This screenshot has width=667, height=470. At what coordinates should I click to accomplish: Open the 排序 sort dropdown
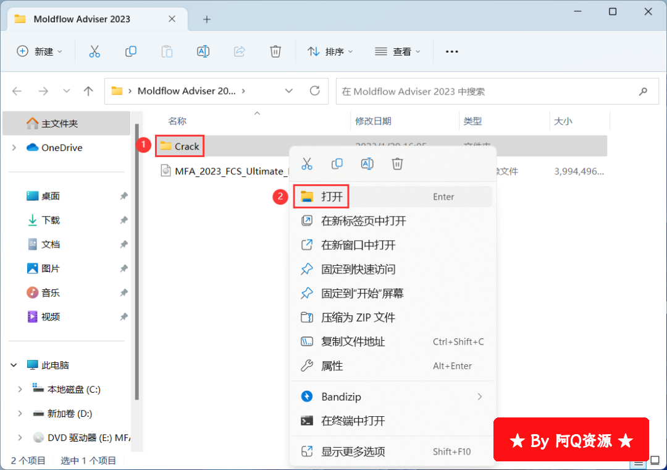[x=330, y=51]
